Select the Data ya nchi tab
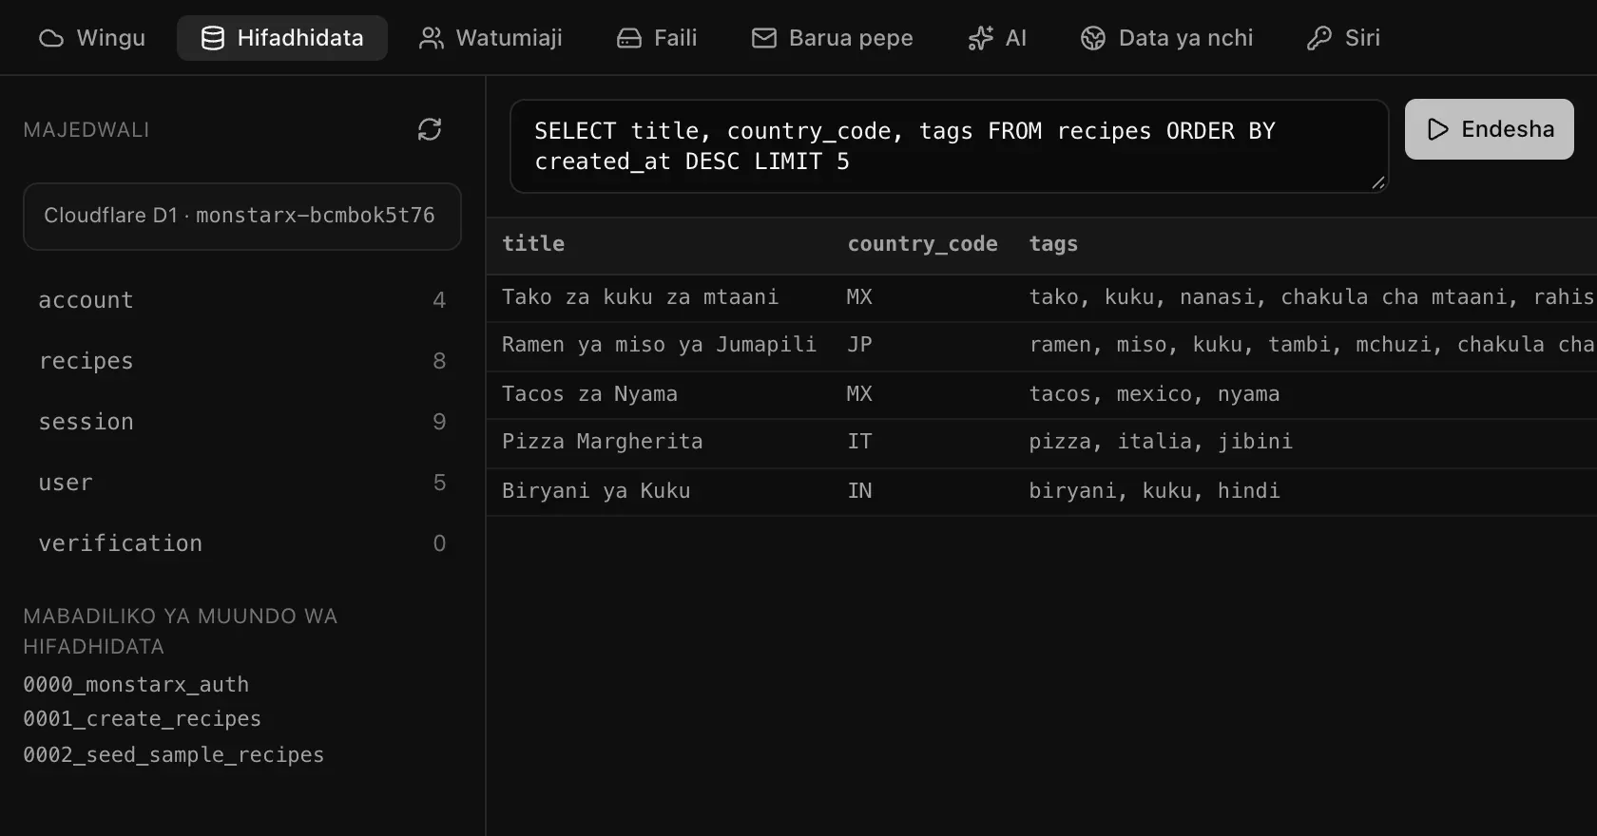Image resolution: width=1597 pixels, height=836 pixels. coord(1167,38)
